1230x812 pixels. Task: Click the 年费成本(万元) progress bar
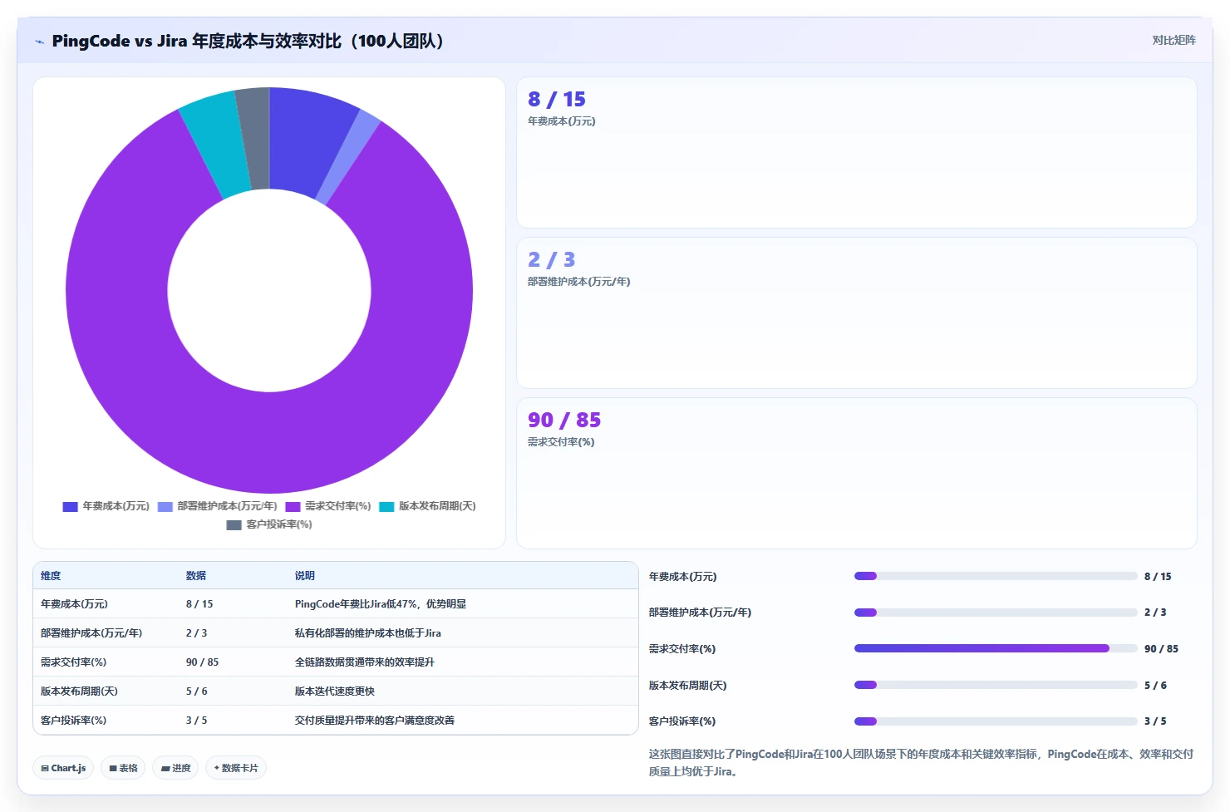pos(996,576)
